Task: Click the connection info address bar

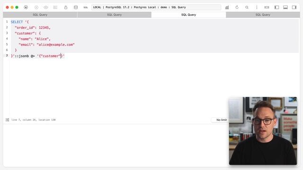Action: coord(156,8)
